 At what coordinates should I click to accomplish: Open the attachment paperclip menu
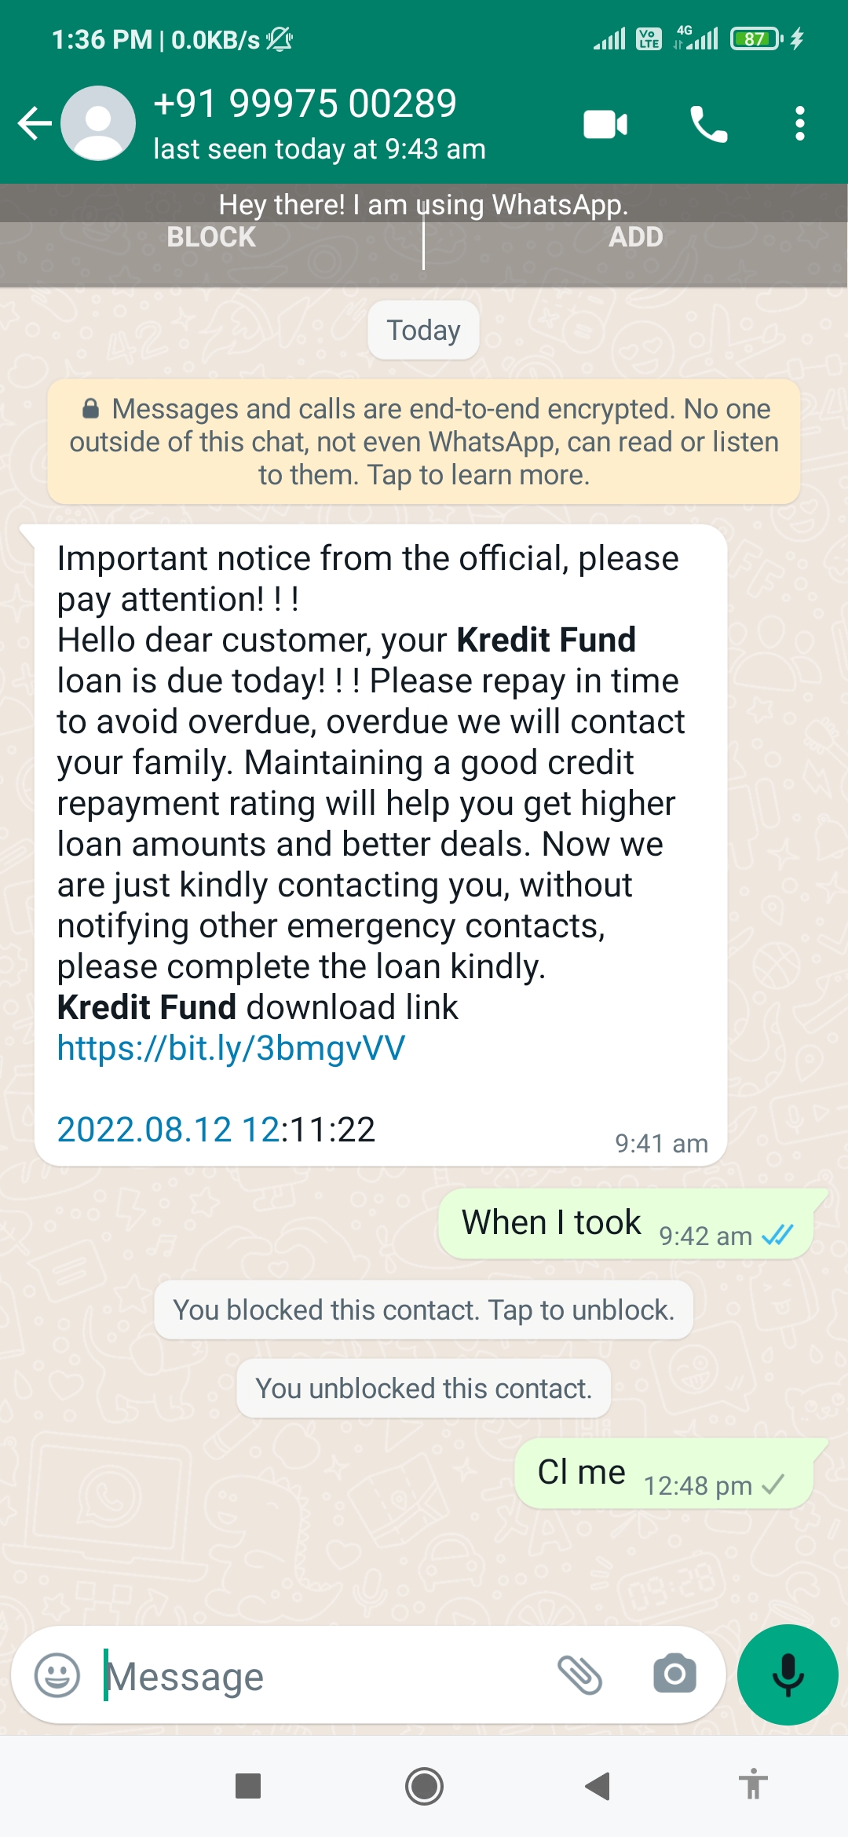[x=579, y=1675]
